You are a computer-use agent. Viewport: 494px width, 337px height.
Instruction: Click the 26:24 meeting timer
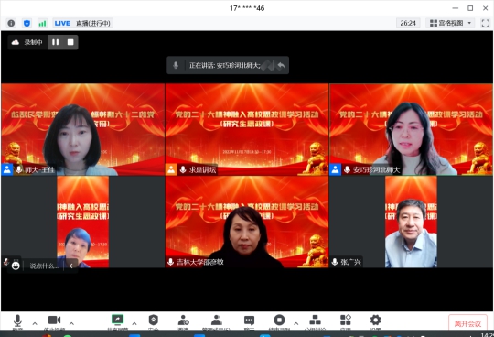(408, 23)
